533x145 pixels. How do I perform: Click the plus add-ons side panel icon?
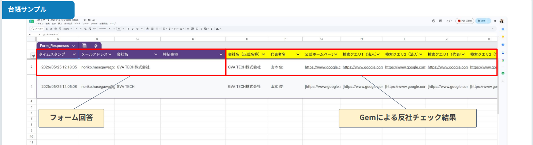pos(503,81)
